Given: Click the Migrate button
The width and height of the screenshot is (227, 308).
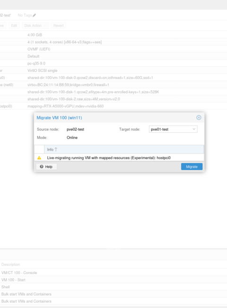Looking at the screenshot, I should pyautogui.click(x=192, y=167).
